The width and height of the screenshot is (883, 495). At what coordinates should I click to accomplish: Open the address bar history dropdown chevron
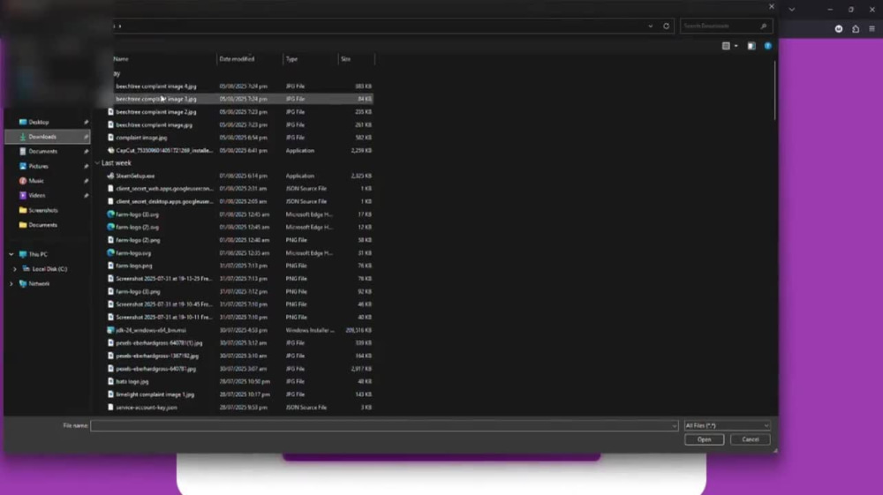pyautogui.click(x=651, y=26)
